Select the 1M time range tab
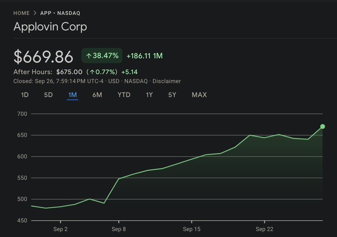 coord(72,95)
